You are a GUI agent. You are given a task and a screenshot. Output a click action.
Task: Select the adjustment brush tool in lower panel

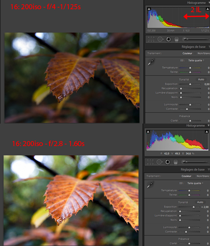(x=194, y=162)
